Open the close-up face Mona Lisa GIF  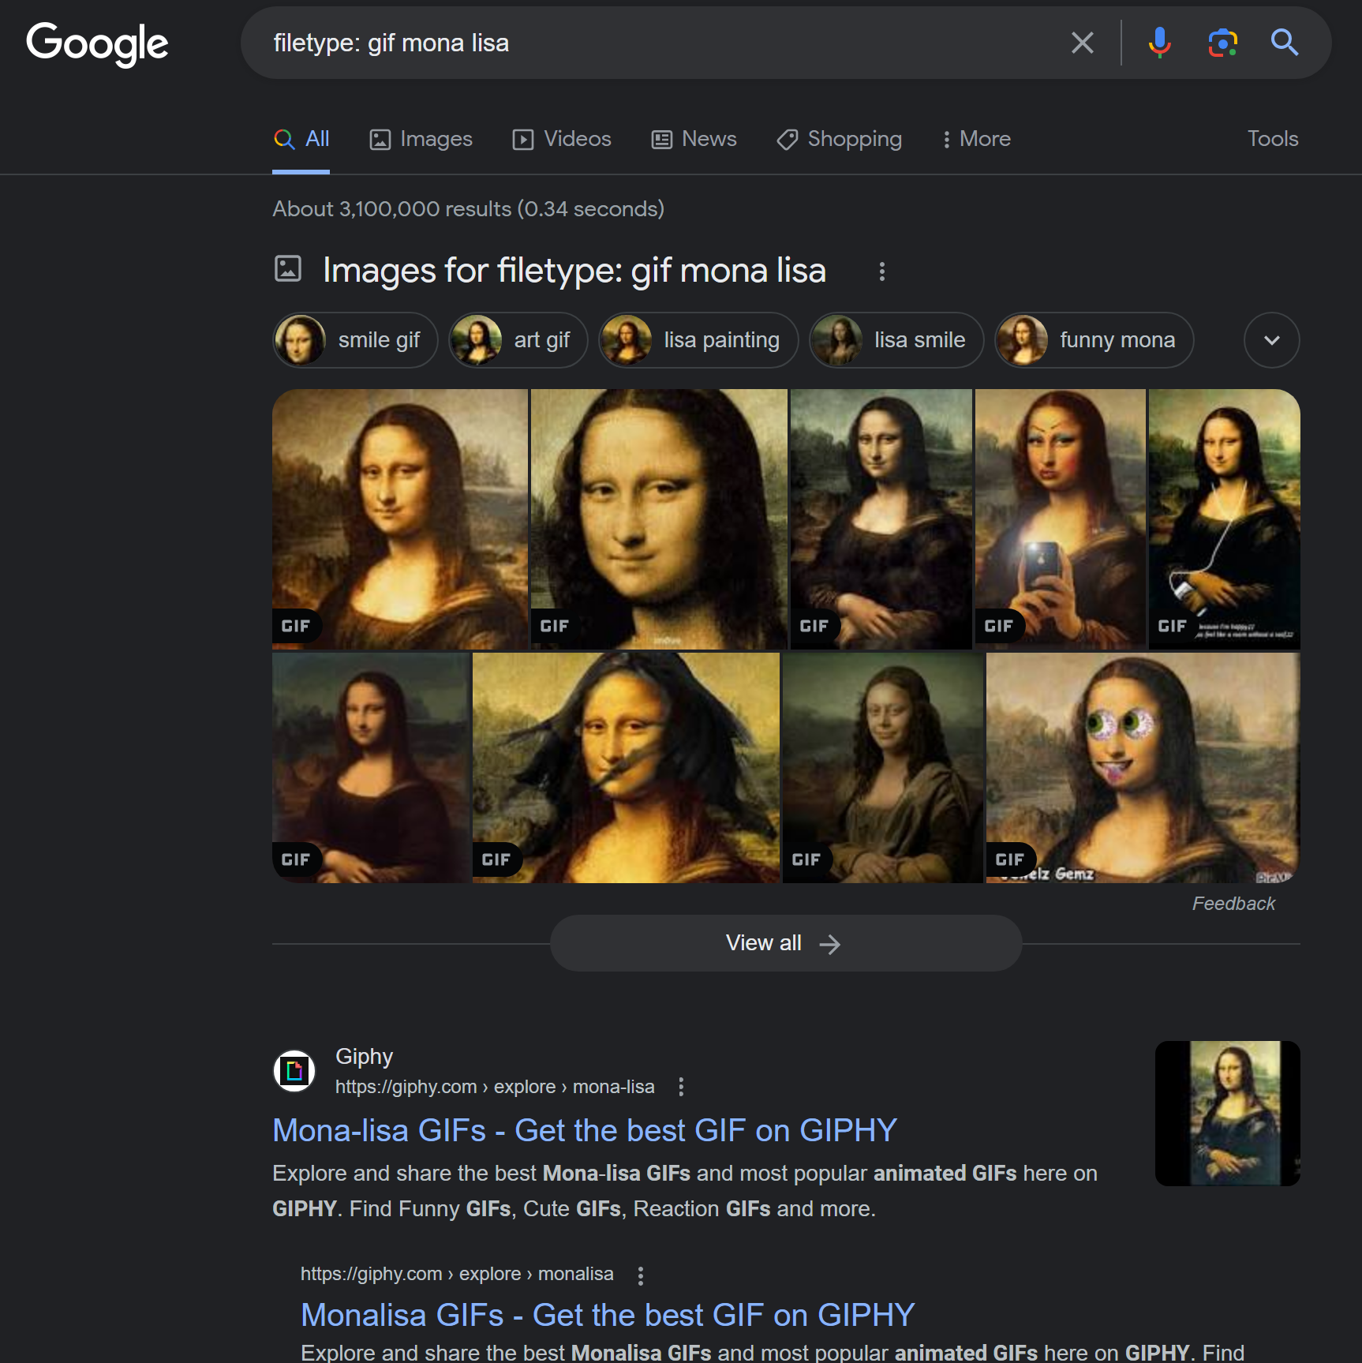pyautogui.click(x=659, y=519)
